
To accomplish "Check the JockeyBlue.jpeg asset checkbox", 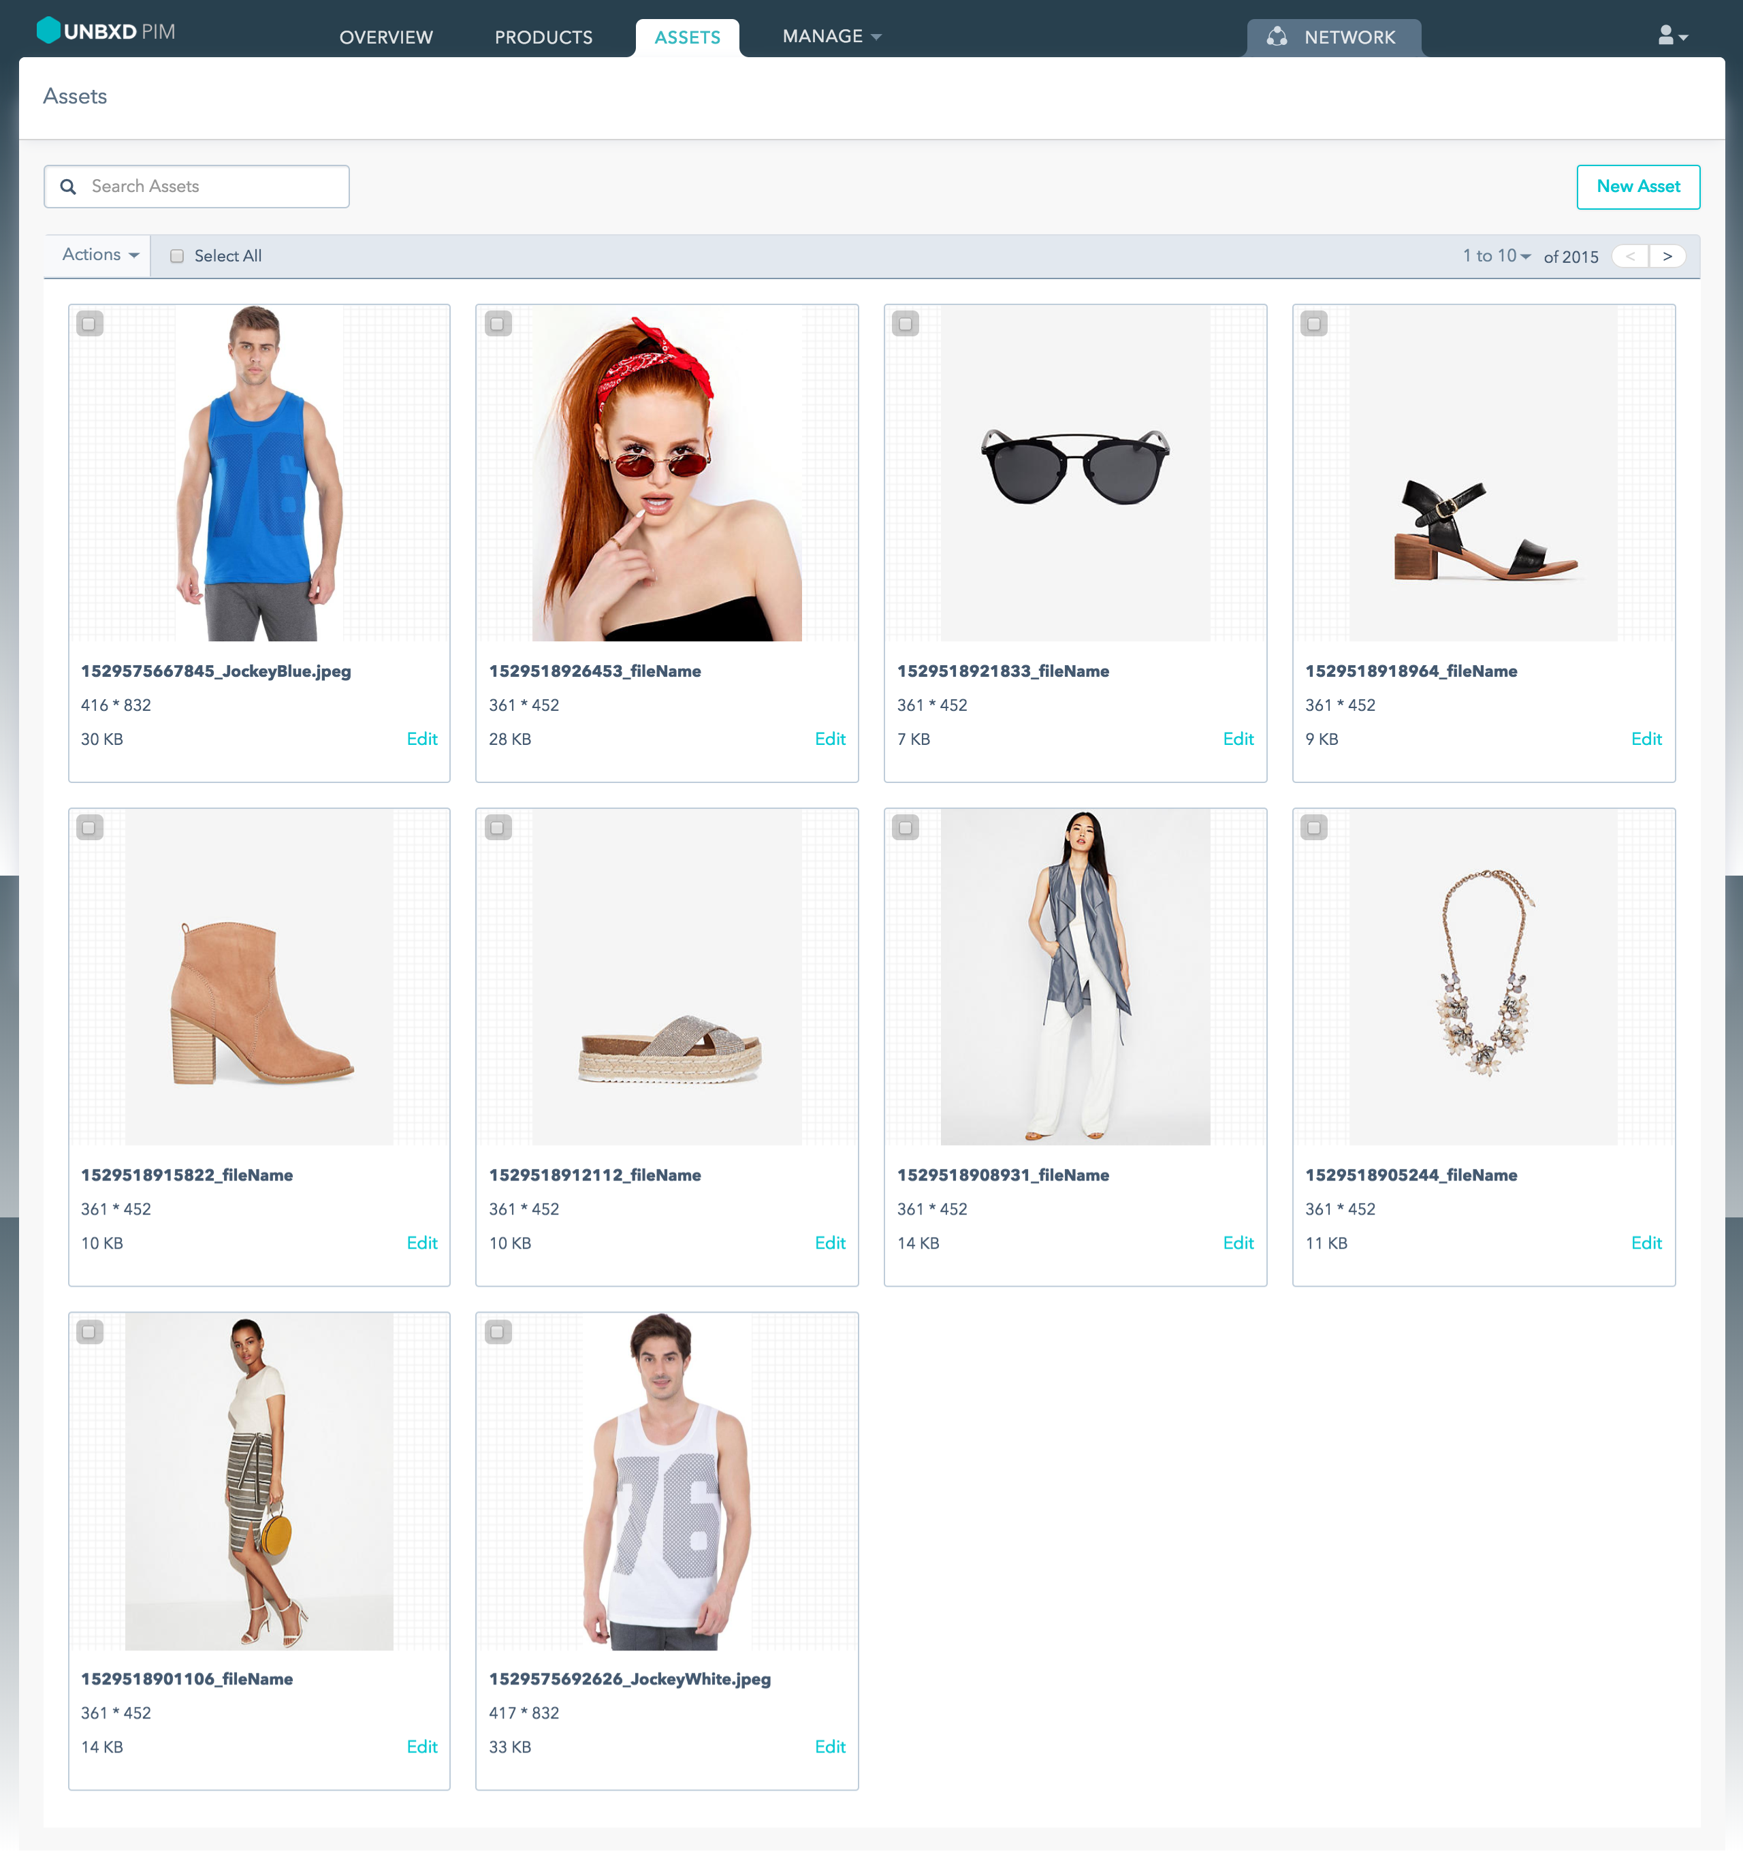I will coord(89,324).
